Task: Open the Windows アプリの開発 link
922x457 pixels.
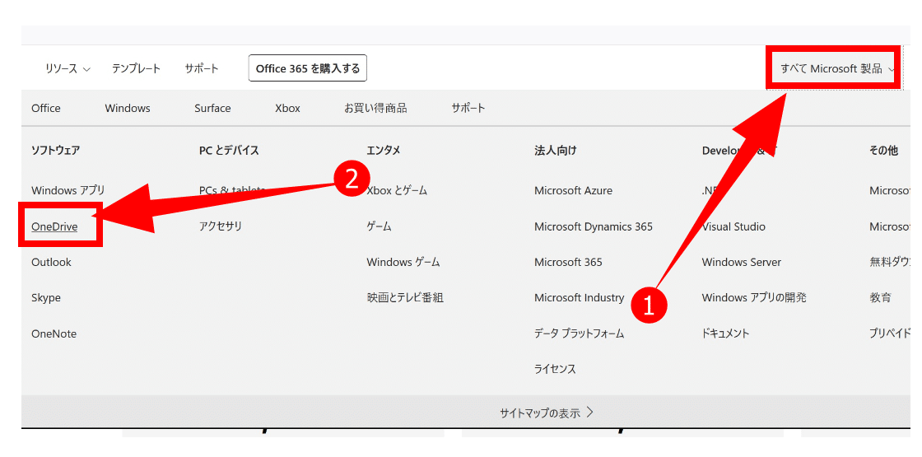Action: (754, 298)
